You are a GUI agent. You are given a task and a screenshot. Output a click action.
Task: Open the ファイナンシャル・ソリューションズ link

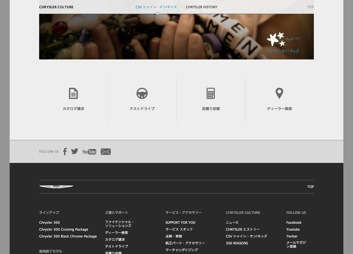[x=119, y=224]
